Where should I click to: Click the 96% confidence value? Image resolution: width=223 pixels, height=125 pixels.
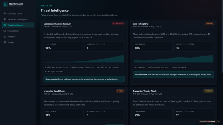coord(48,48)
